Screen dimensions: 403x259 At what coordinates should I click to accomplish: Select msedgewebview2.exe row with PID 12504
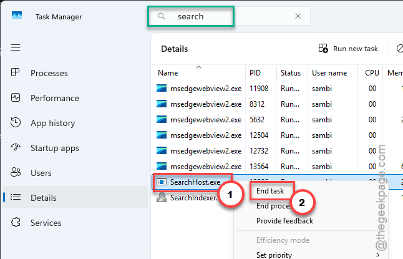pyautogui.click(x=277, y=135)
